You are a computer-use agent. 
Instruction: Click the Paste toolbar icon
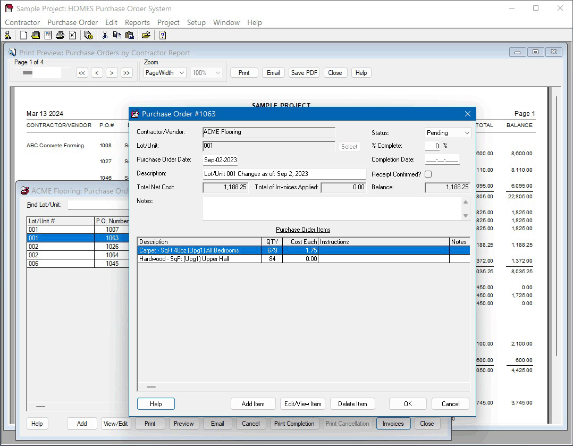coord(130,35)
